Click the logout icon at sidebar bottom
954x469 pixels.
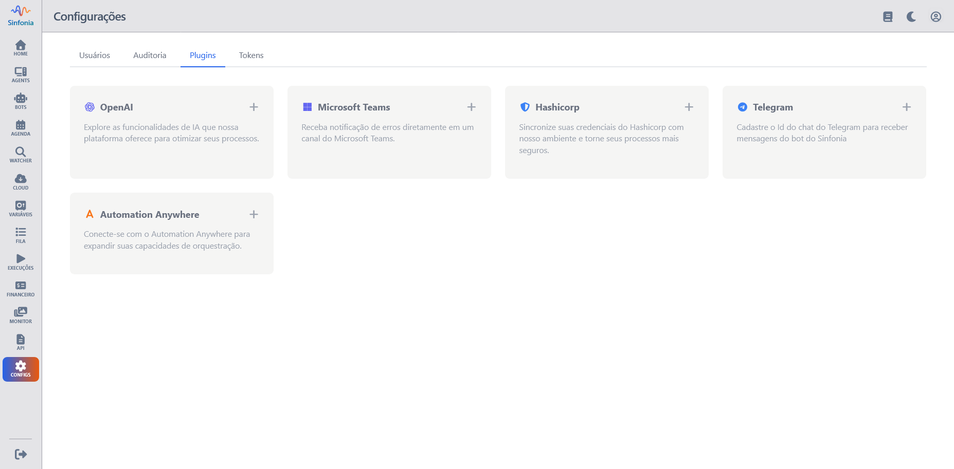pyautogui.click(x=21, y=454)
